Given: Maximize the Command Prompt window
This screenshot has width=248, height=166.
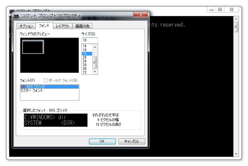Looking at the screenshot, I should 220,9.
